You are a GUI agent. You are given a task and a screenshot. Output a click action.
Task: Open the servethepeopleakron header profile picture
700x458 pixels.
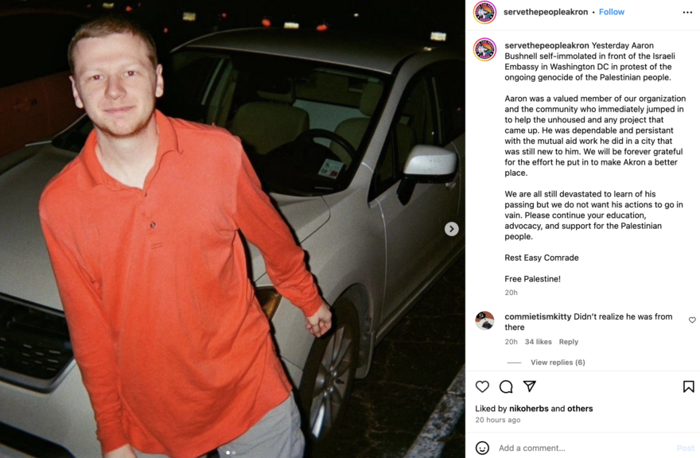[x=484, y=12]
